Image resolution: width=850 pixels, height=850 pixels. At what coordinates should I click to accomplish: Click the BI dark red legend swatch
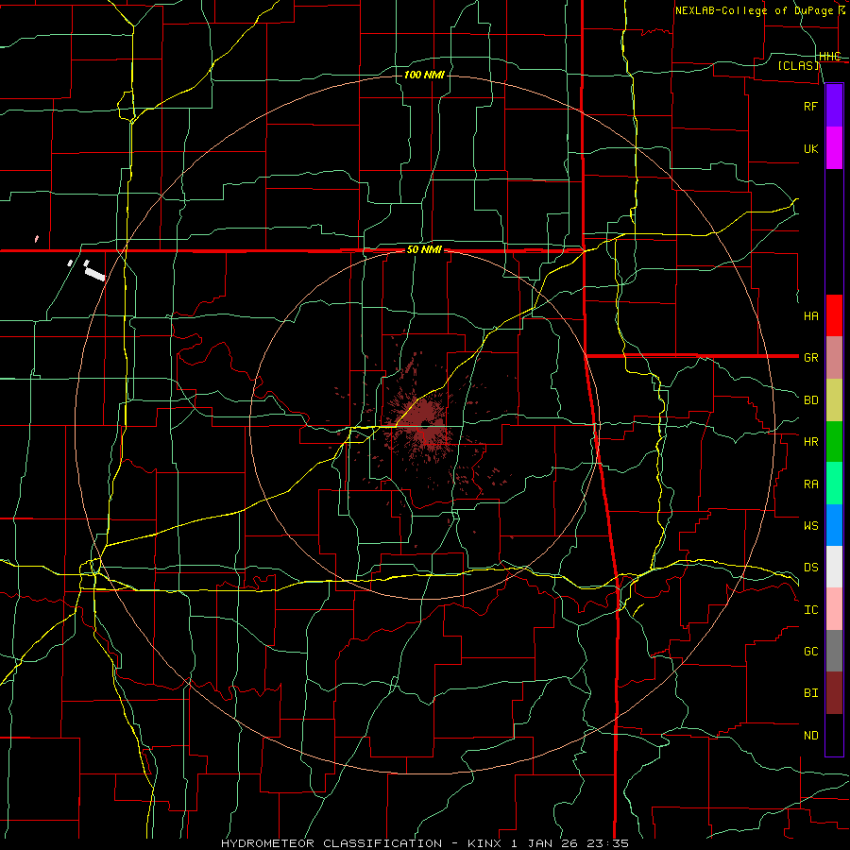[x=834, y=693]
